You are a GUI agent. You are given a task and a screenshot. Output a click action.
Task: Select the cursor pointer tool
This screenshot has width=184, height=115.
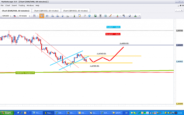[63, 16]
